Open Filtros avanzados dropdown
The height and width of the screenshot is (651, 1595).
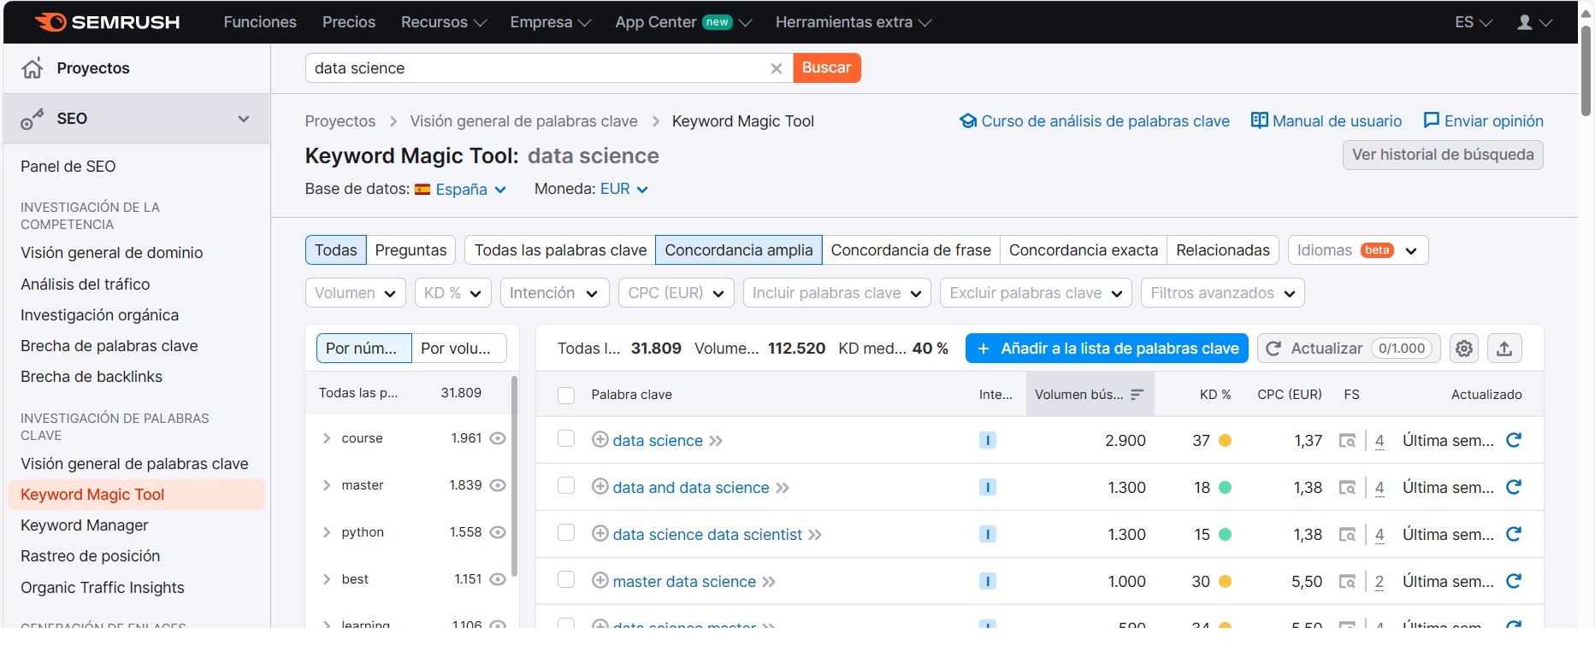(1223, 293)
